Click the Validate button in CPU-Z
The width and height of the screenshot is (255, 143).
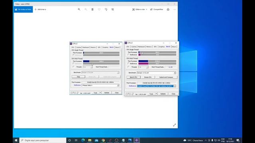click(x=163, y=94)
